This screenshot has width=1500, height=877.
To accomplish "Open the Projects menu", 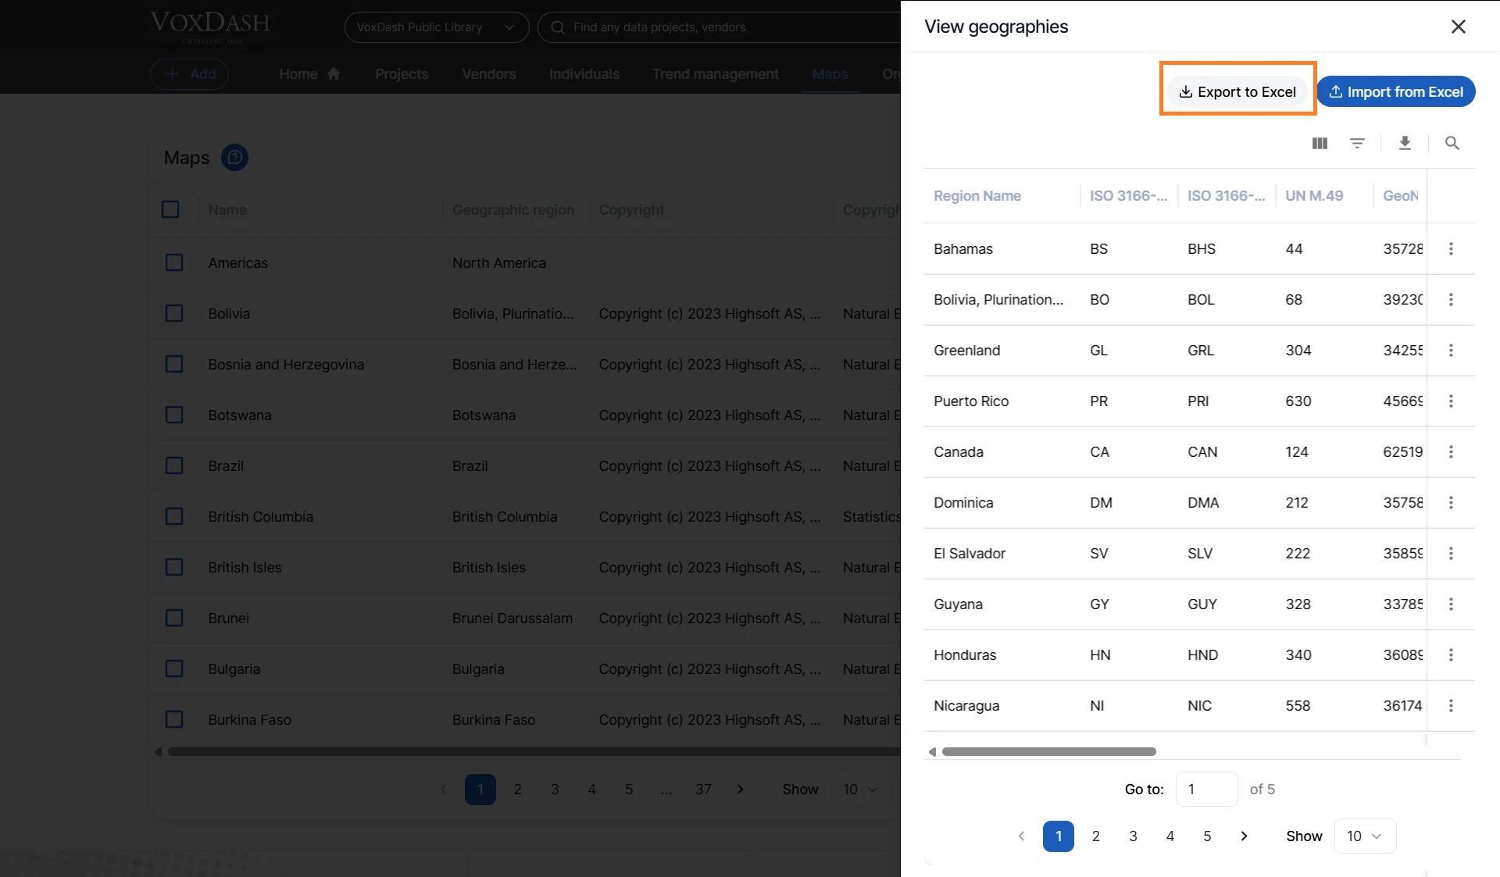I will tap(402, 74).
